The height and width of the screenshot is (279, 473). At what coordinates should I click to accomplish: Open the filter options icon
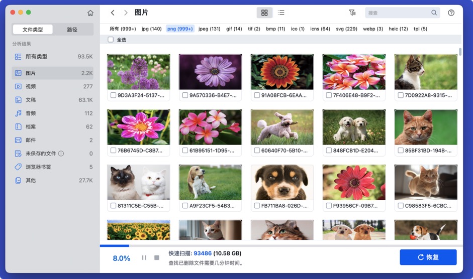(x=352, y=13)
